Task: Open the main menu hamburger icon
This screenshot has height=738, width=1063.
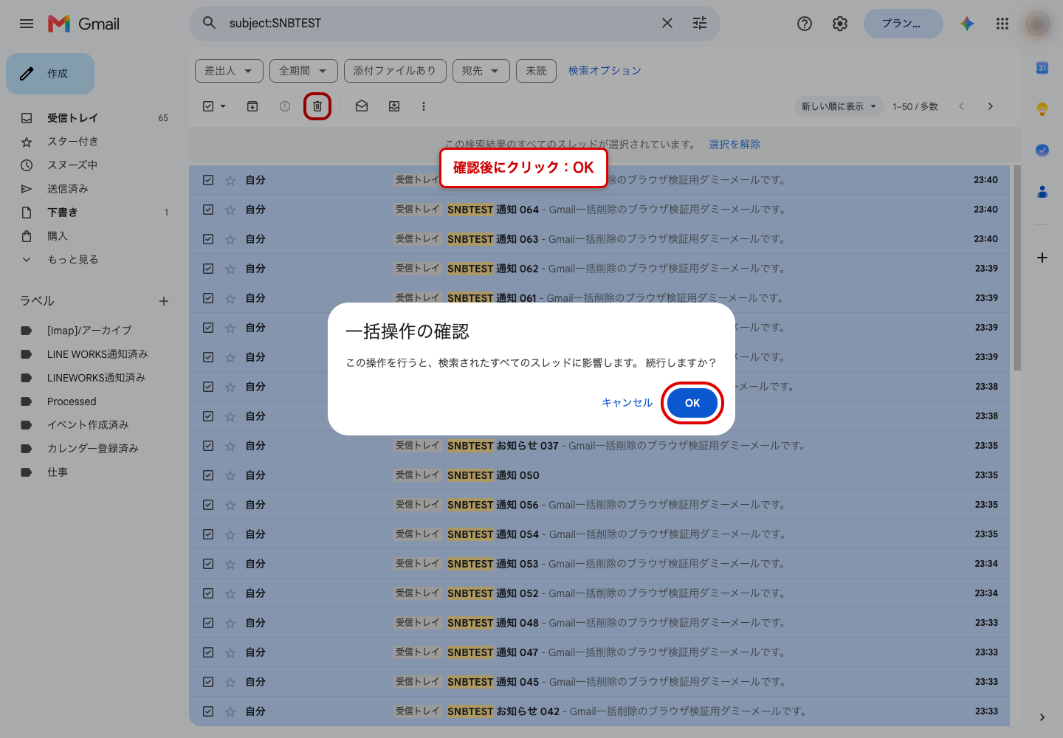Action: [x=27, y=24]
